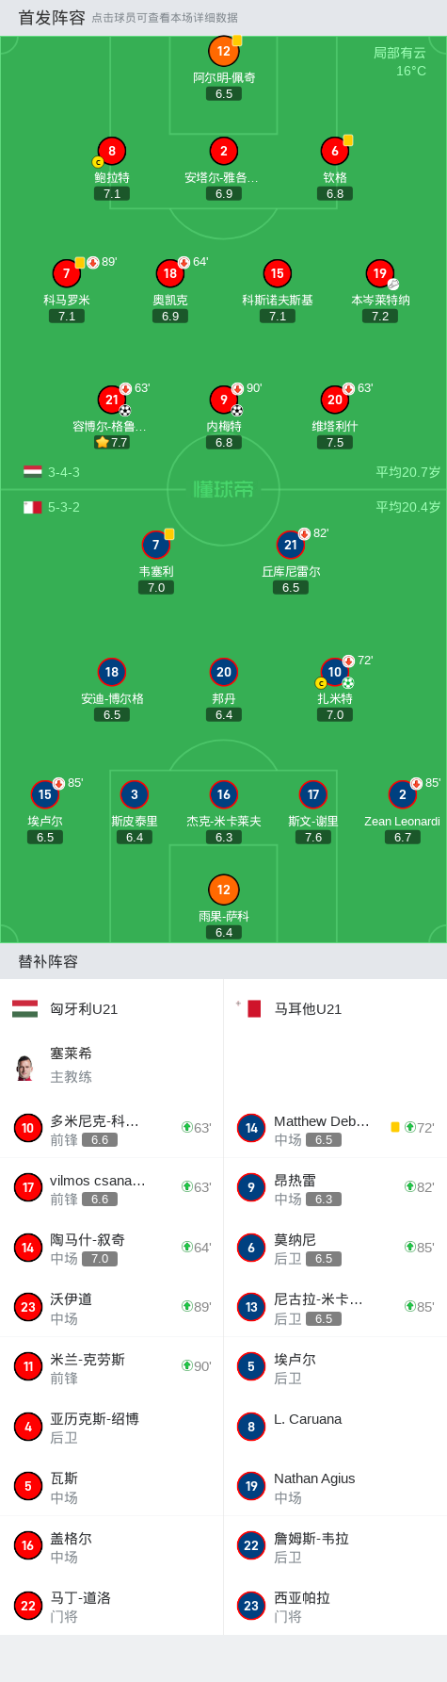Select Nathan Agius number 19 substitute

tap(335, 1486)
